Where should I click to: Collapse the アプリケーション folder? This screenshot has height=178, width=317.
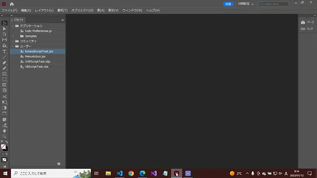point(13,26)
